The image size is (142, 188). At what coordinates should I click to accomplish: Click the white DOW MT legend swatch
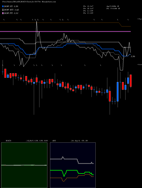click(x=3, y=10)
